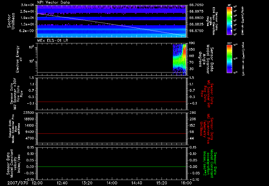Click the 12:00 time axis label
The image size is (269, 186).
coord(37,183)
